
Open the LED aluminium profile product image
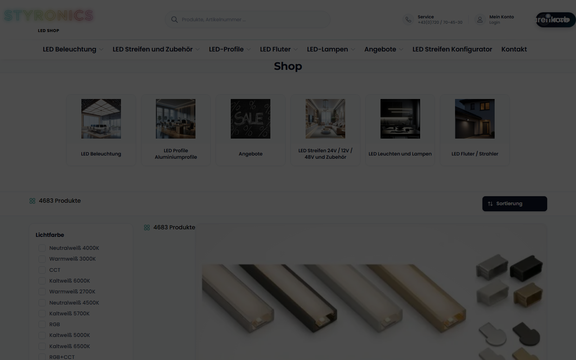pos(371,292)
